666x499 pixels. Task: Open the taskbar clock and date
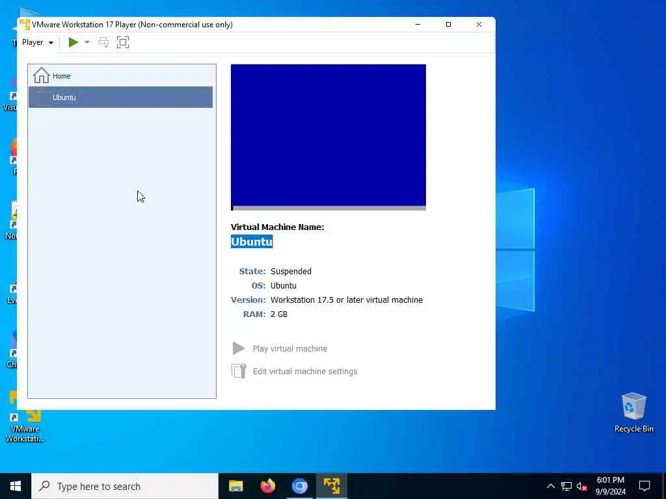(x=610, y=486)
